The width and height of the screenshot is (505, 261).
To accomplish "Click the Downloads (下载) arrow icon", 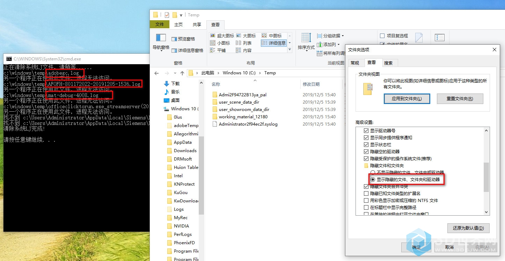I will [167, 84].
